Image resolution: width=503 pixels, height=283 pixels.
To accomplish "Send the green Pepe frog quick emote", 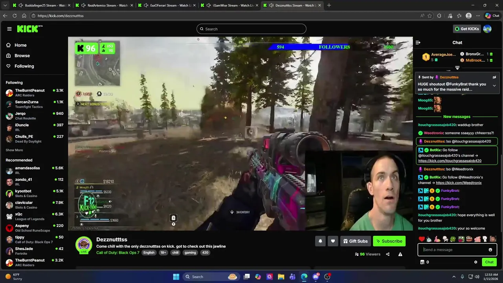I will click(453, 239).
